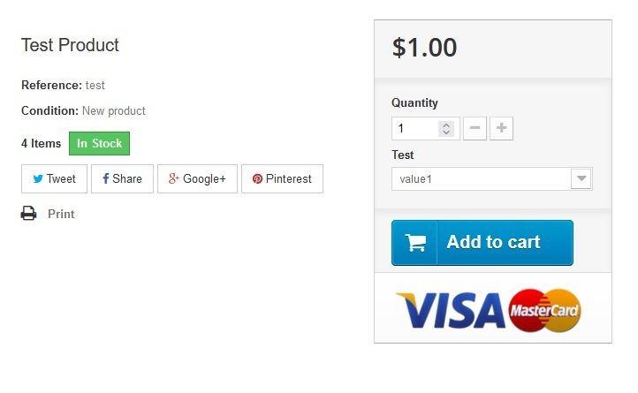Click the Facebook f icon
This screenshot has height=393, width=638.
point(105,178)
